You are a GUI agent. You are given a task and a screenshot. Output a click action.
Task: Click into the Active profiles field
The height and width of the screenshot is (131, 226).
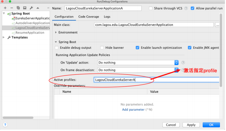(x=156, y=80)
